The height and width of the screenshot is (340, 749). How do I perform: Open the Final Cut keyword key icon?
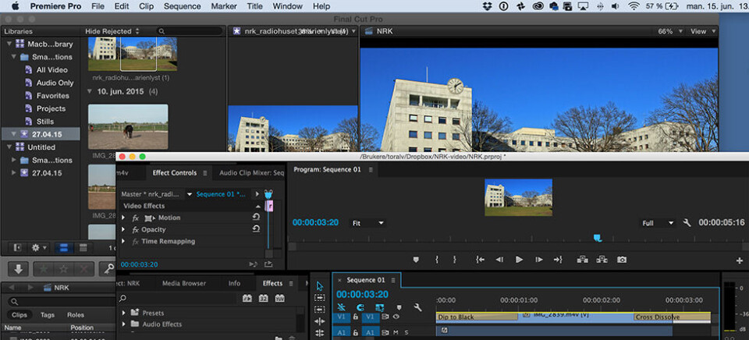(108, 269)
